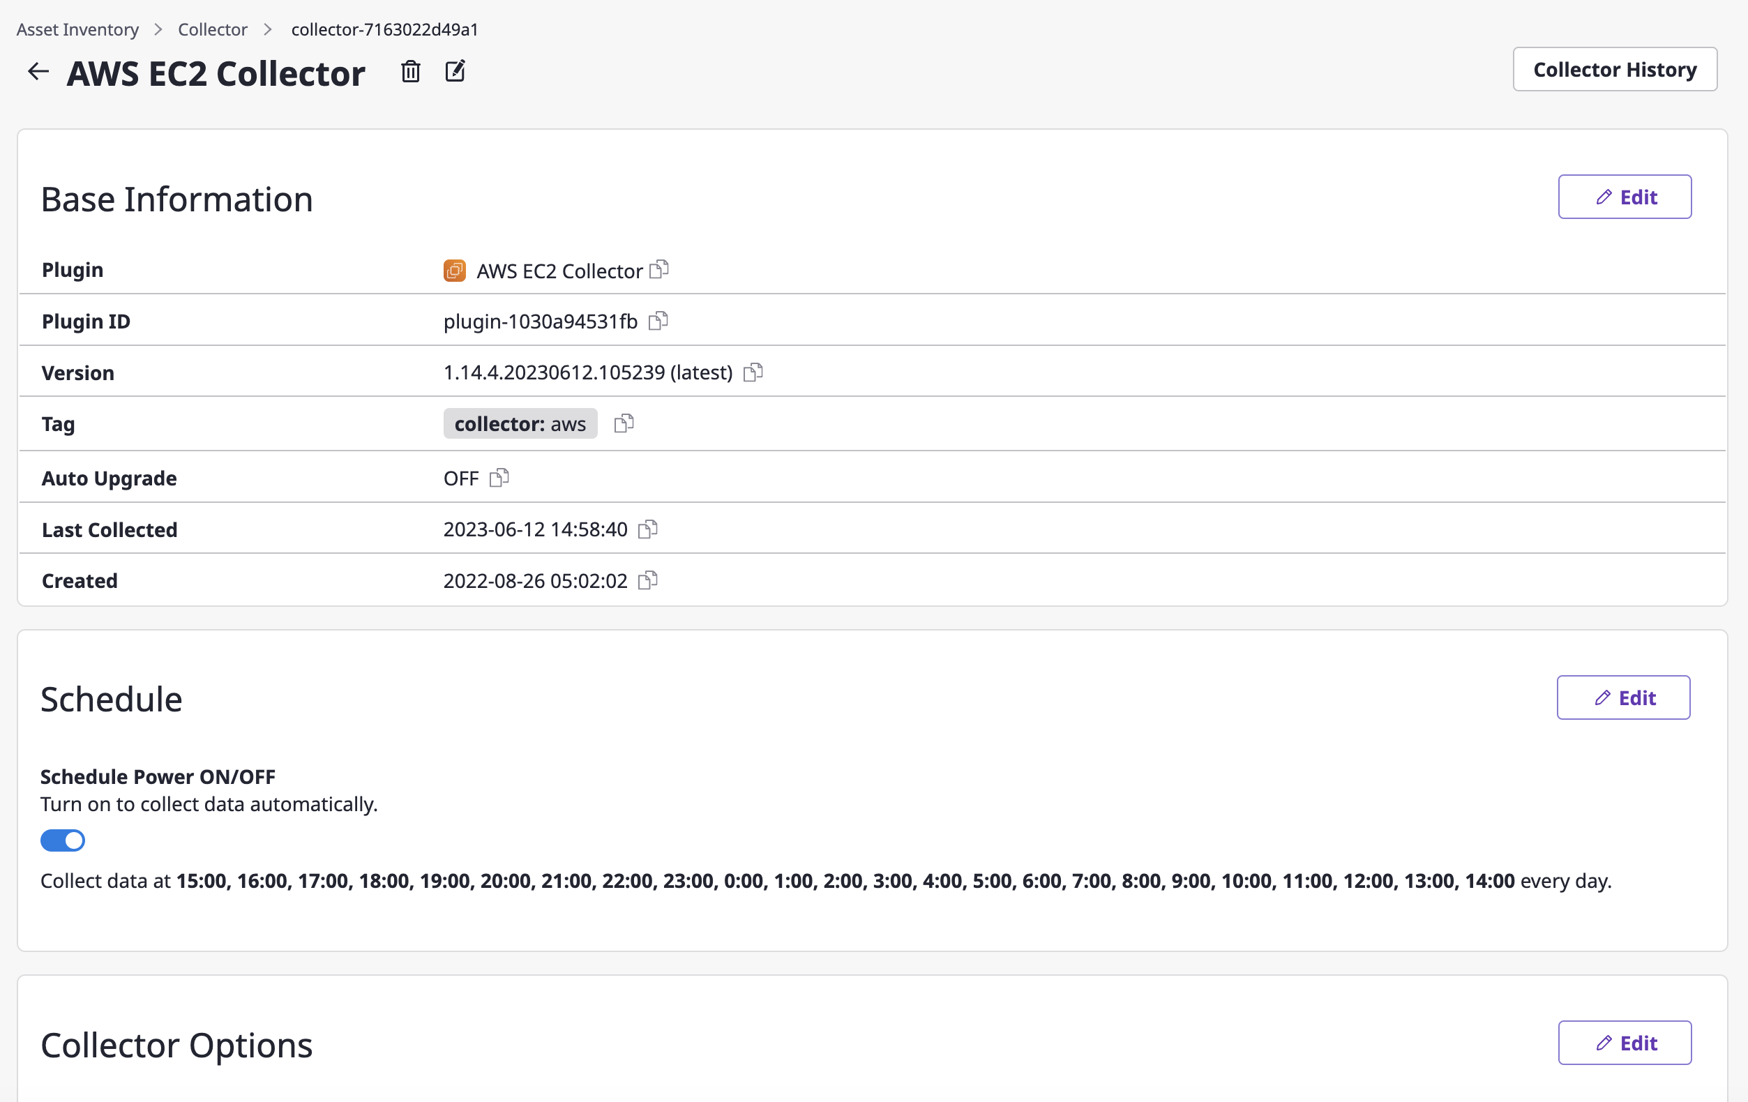1748x1102 pixels.
Task: Click the trash delete collector icon
Action: [x=410, y=71]
